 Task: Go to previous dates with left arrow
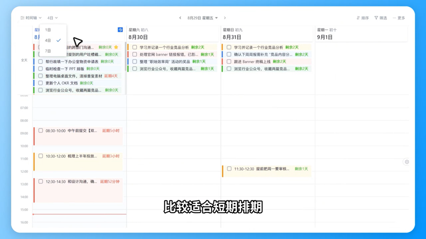(180, 18)
